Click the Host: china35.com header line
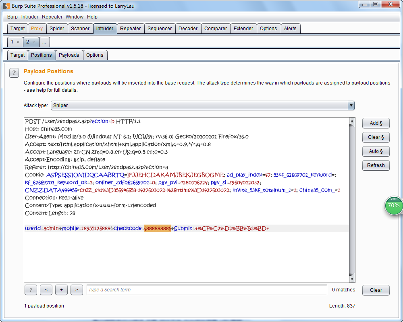 pyautogui.click(x=48, y=129)
